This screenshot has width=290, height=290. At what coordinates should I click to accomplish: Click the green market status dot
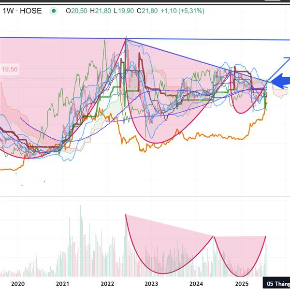coord(54,11)
